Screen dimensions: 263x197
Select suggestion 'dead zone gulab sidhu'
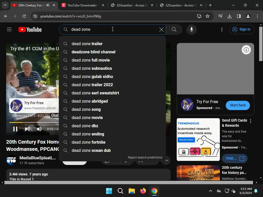[x=112, y=76]
